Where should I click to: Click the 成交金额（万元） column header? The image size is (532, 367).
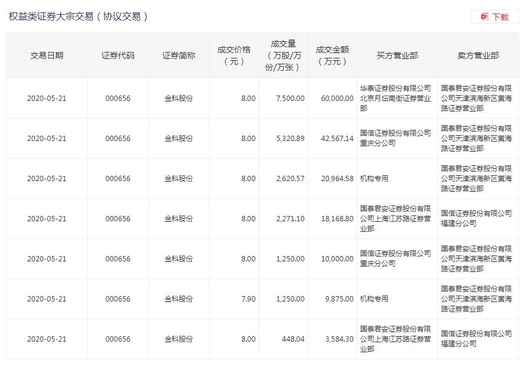pos(332,55)
